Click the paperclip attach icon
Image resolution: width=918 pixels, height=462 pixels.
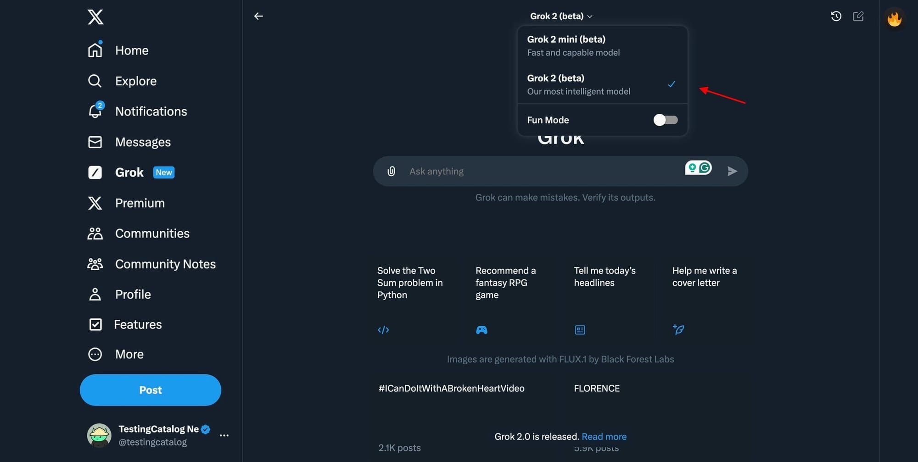391,171
